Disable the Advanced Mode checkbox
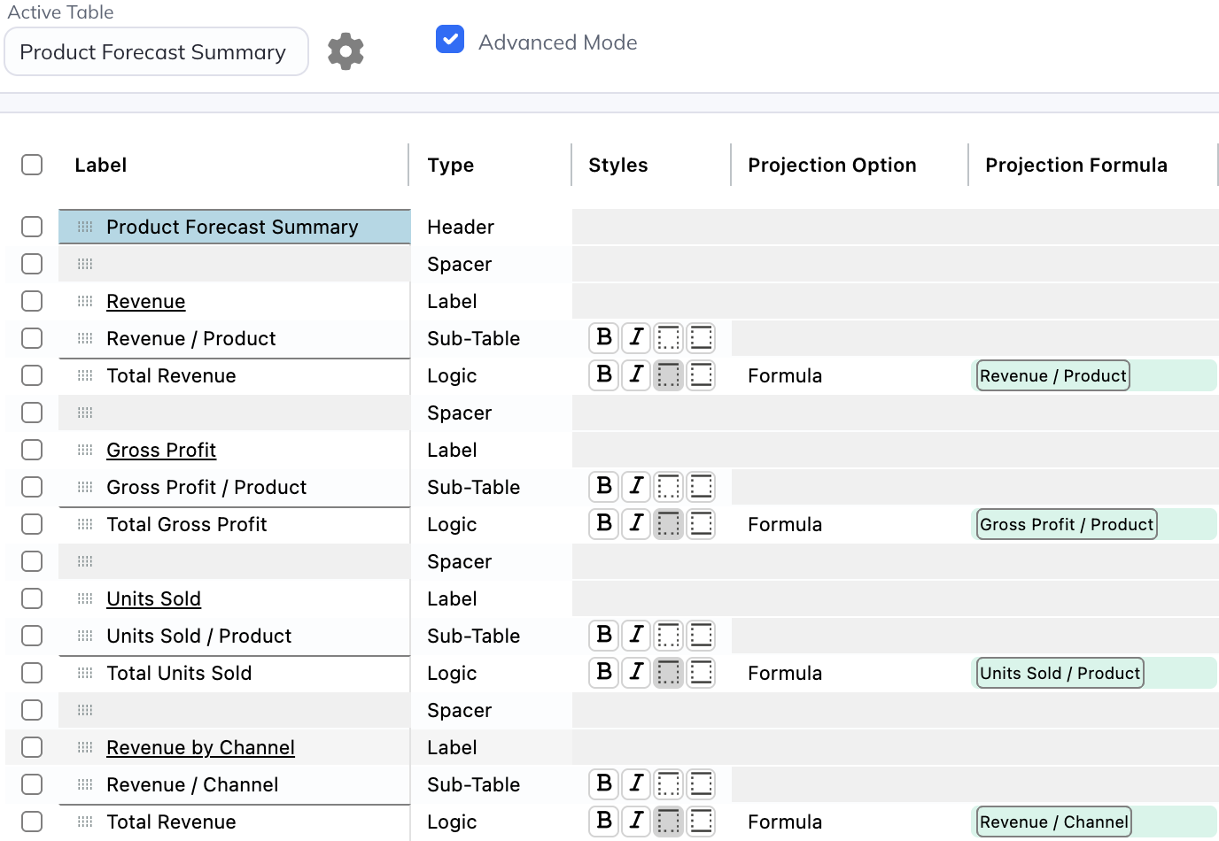The width and height of the screenshot is (1219, 841). point(450,40)
